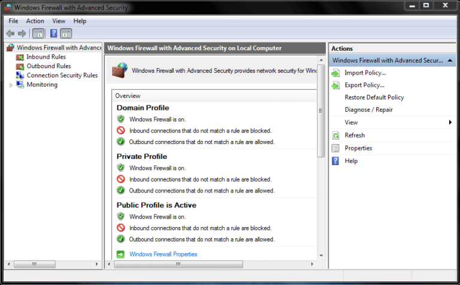
Task: Toggle the Show/Hide Console Tree toolbar icon
Action: coord(38,33)
